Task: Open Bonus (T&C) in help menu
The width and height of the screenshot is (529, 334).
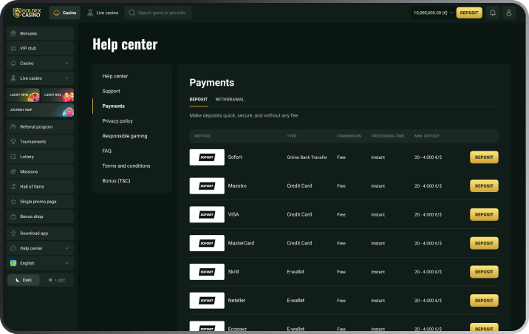Action: (x=116, y=181)
